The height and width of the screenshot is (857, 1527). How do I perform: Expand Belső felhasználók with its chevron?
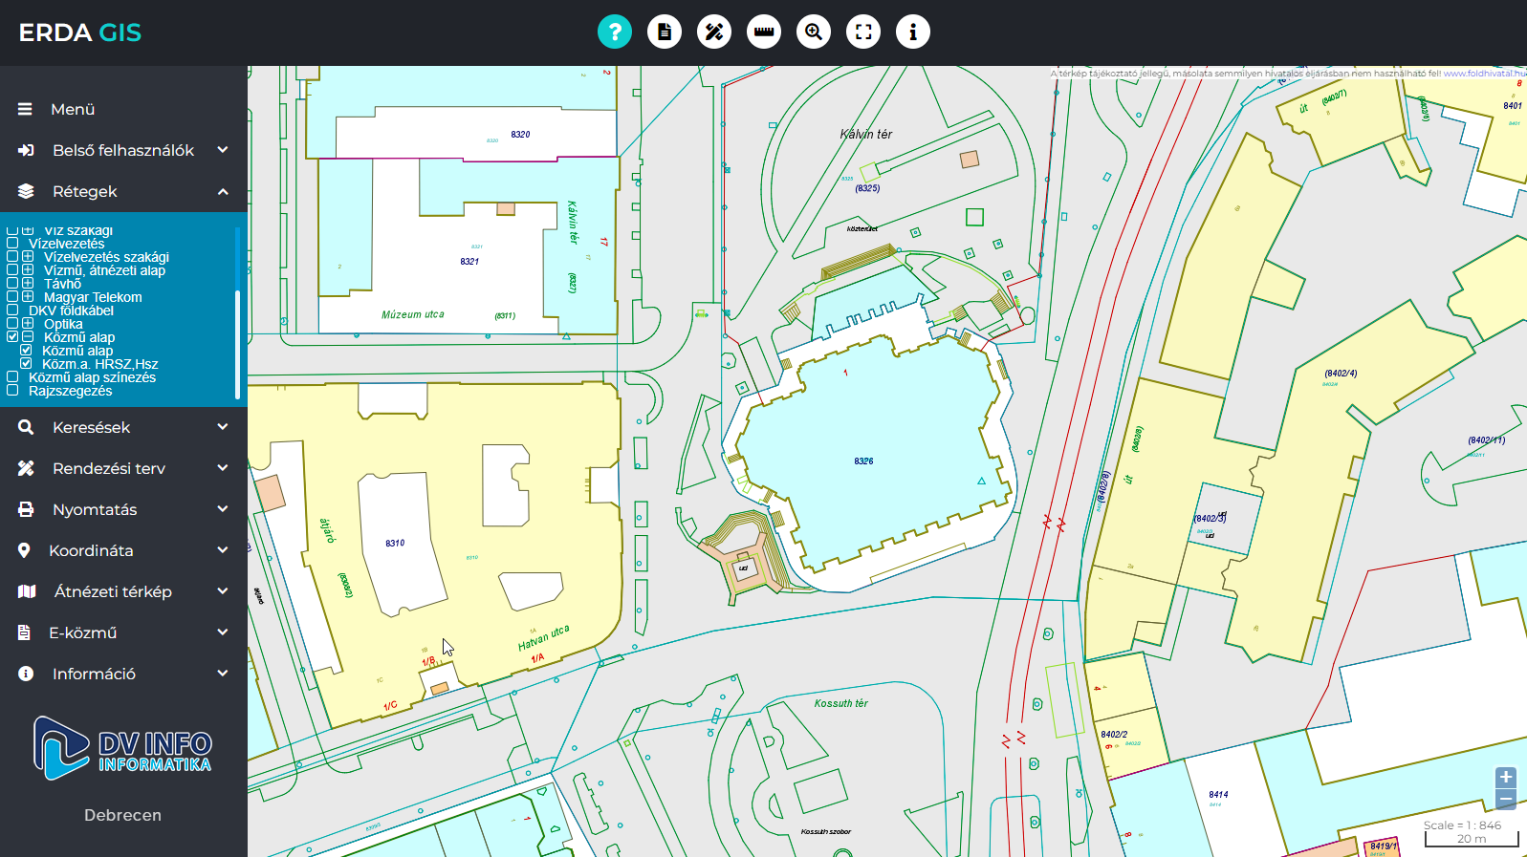point(223,150)
